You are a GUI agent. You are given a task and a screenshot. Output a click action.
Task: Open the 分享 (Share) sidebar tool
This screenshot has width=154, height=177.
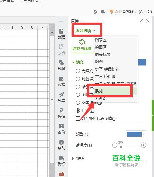[x=61, y=97]
